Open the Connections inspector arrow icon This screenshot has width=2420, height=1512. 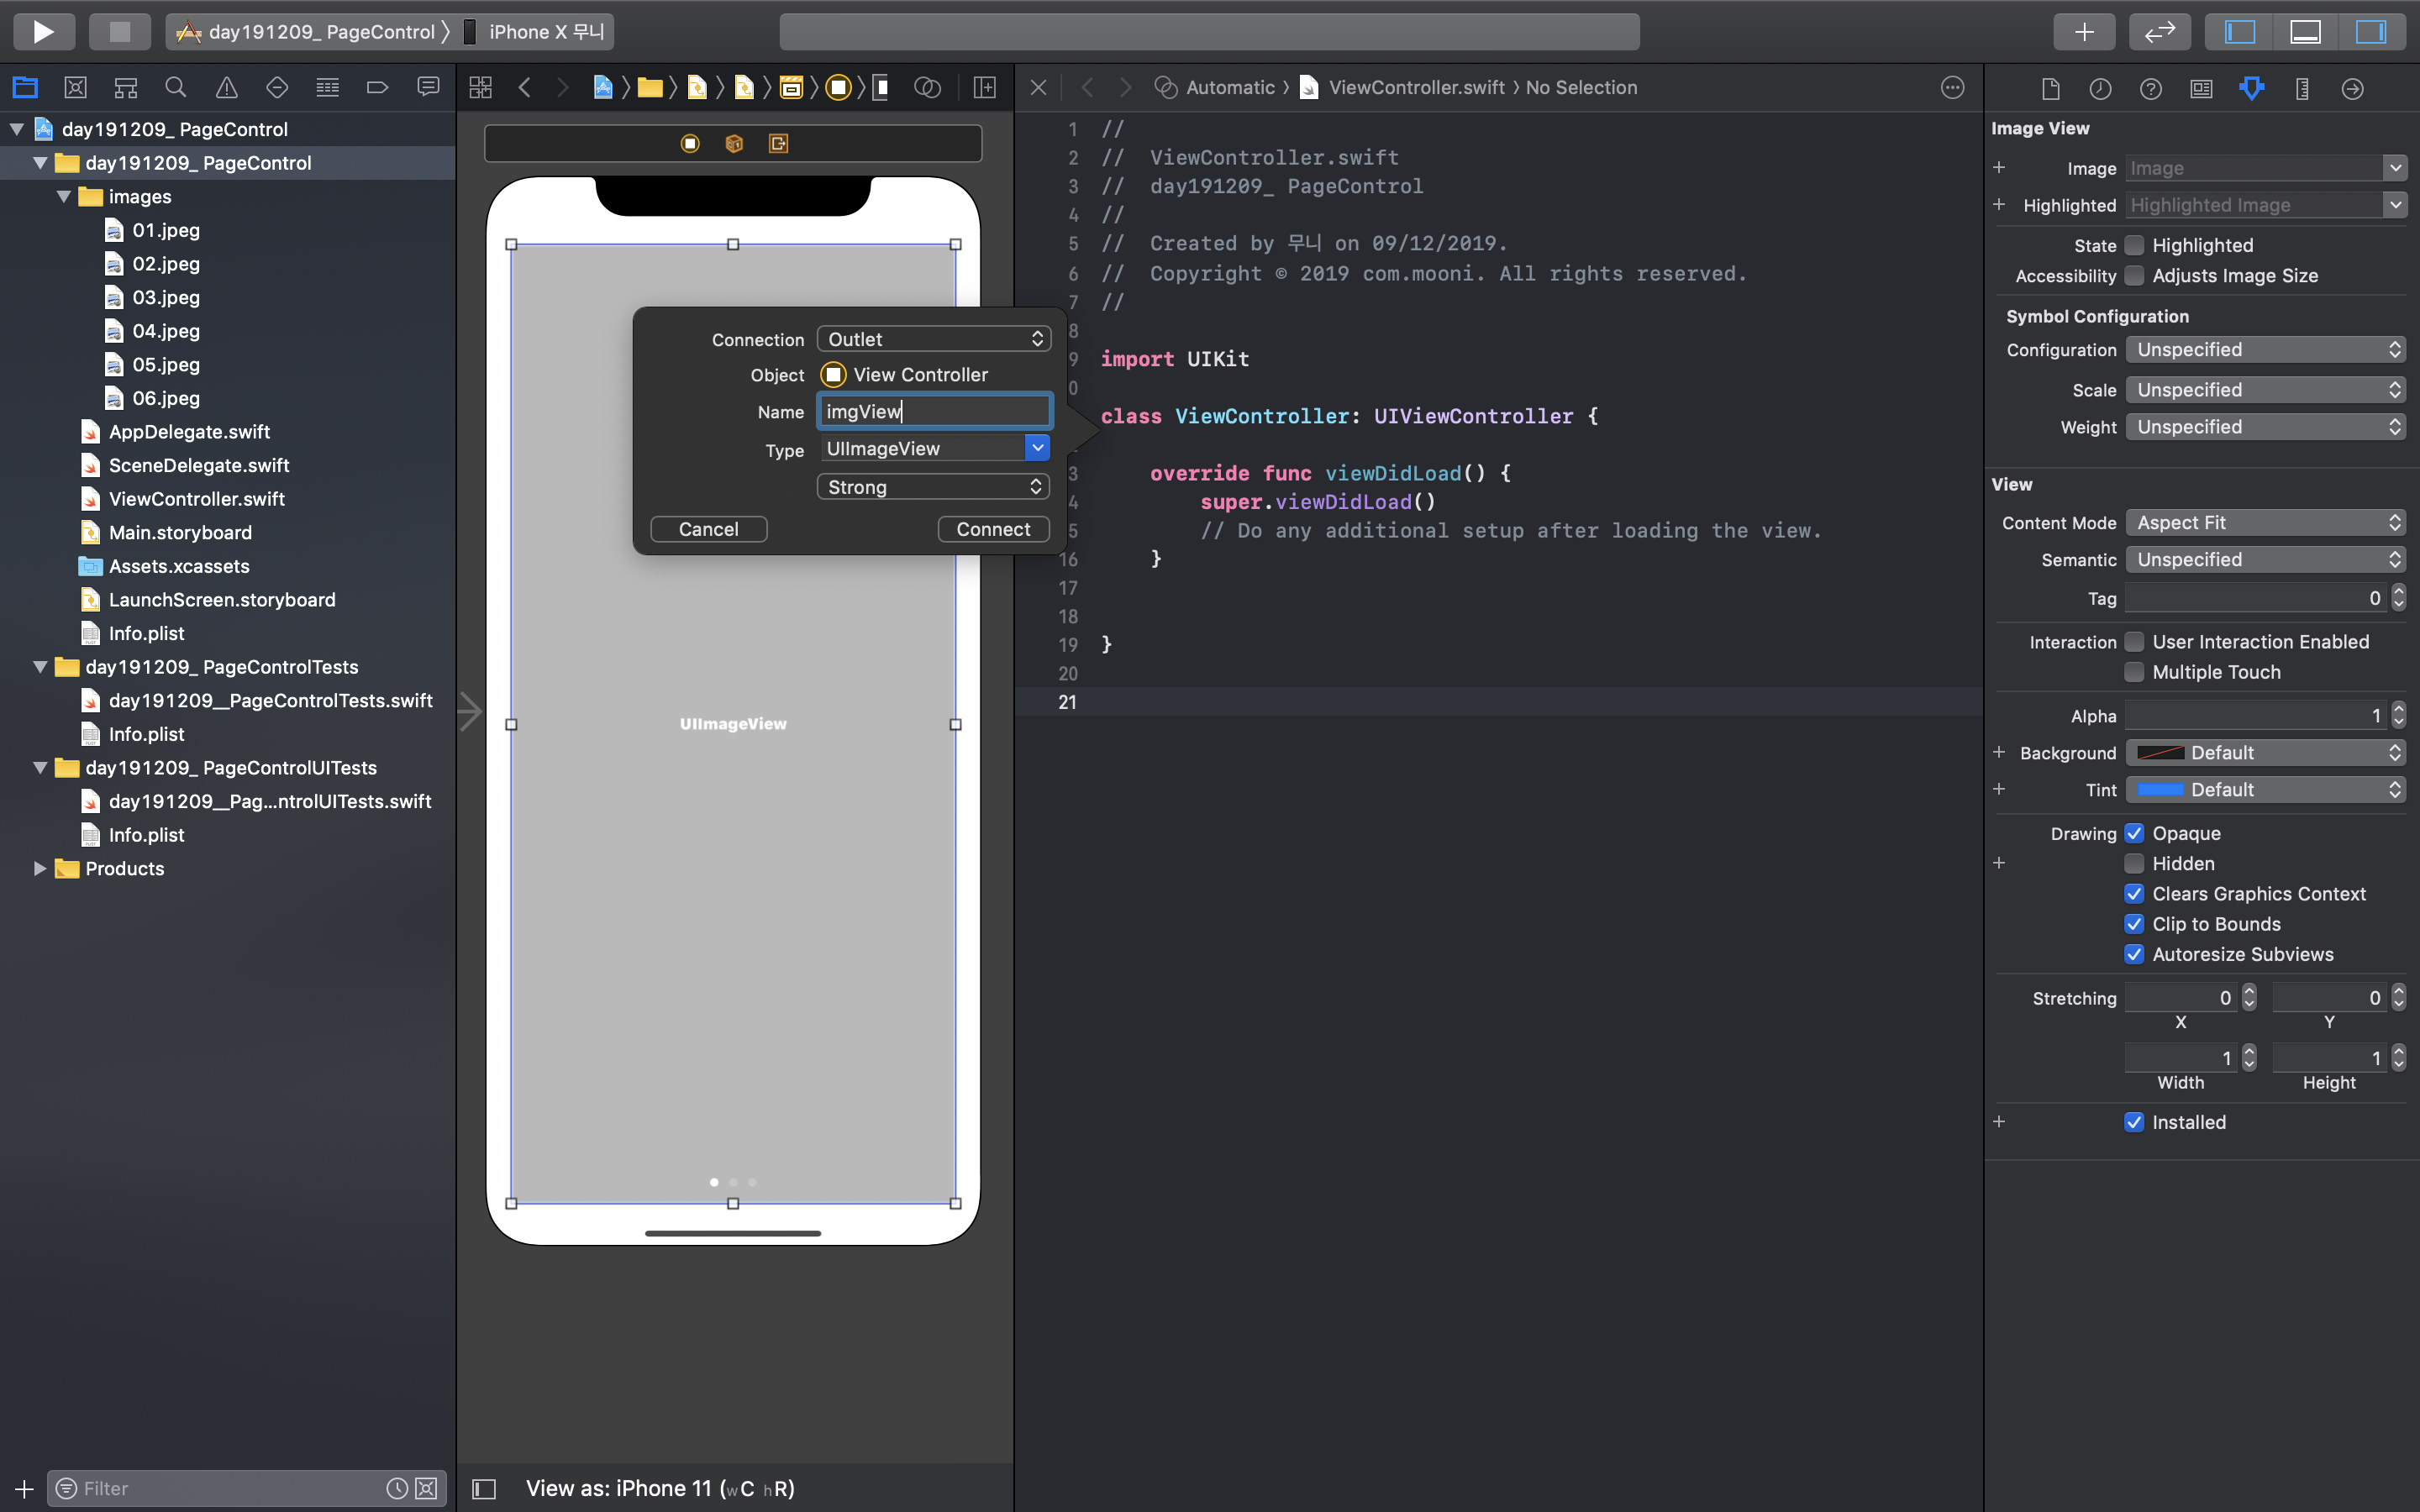[2353, 88]
